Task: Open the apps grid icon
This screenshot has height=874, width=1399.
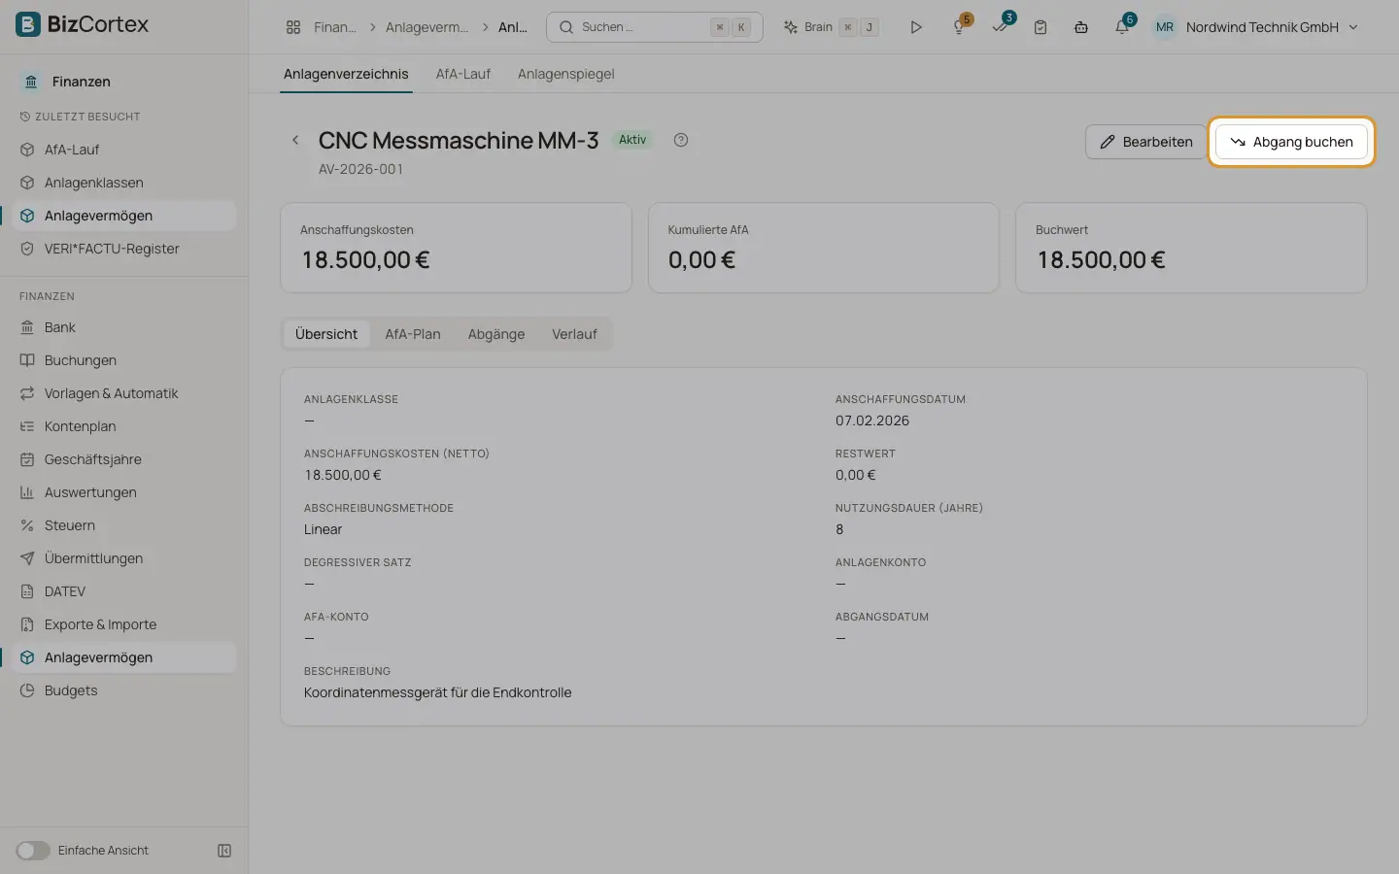Action: pyautogui.click(x=293, y=27)
